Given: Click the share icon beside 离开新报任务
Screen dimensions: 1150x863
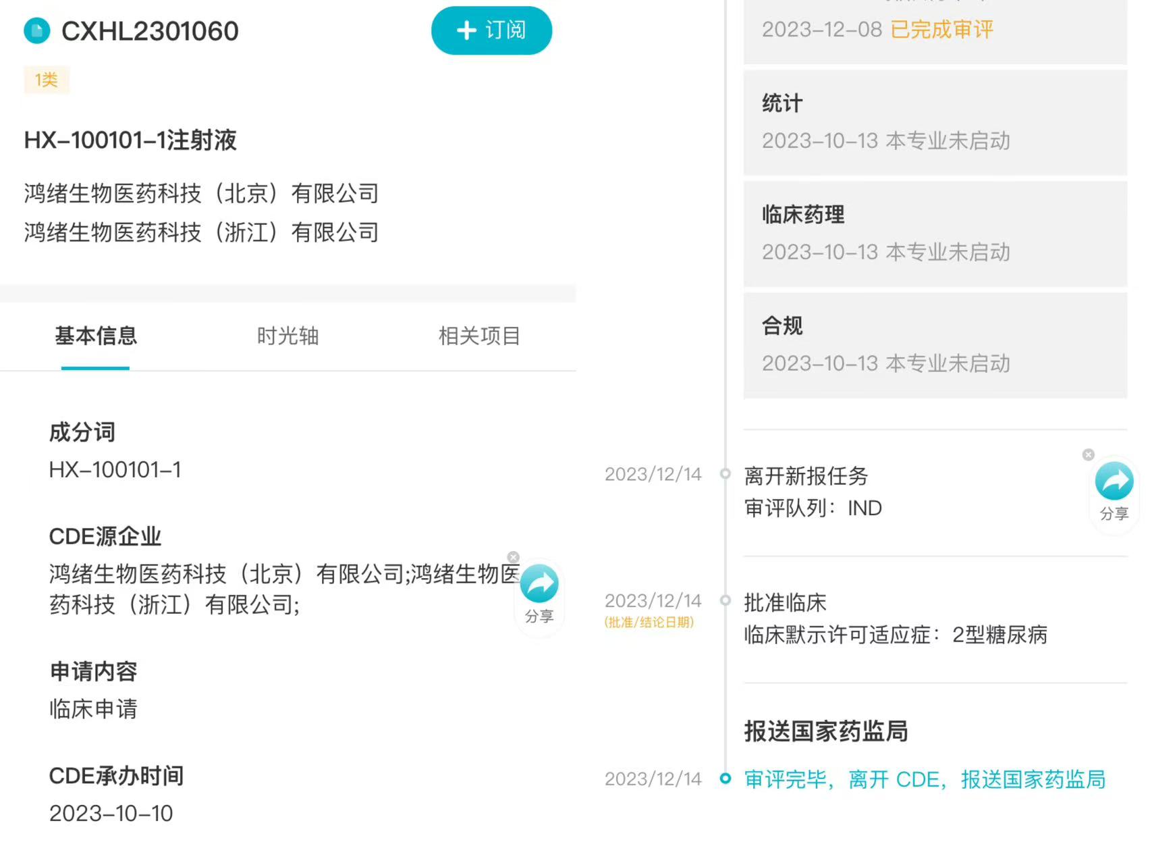Looking at the screenshot, I should (1114, 481).
